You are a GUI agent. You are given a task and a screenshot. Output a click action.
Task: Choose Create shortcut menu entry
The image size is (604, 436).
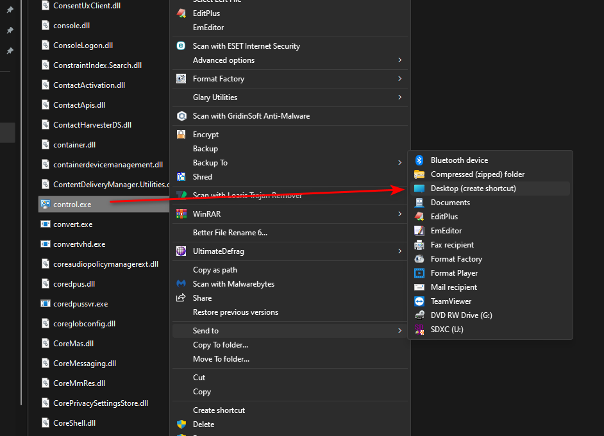tap(290, 410)
